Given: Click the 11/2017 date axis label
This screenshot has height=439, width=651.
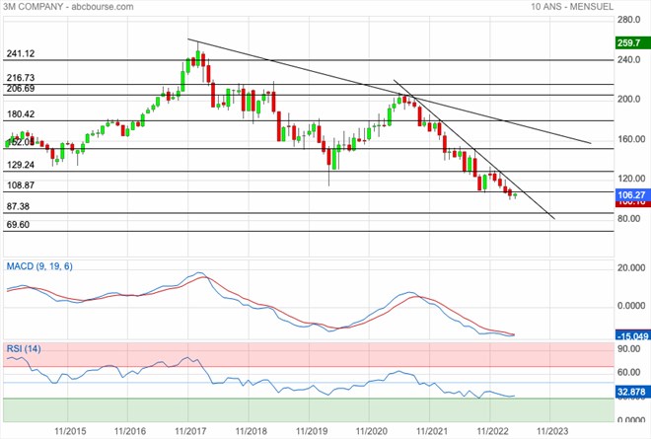Looking at the screenshot, I should point(190,431).
